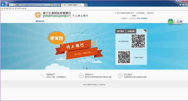
Task: Open a new tab with the blank tab button
Action: point(86,5)
